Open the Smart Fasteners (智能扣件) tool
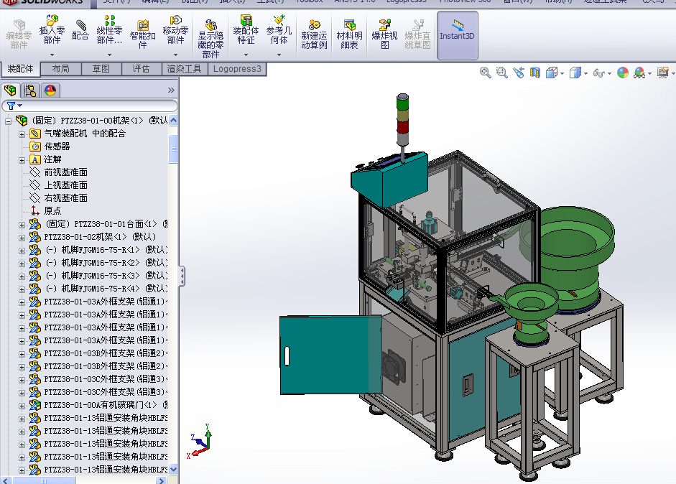The width and height of the screenshot is (676, 484). pos(142,34)
